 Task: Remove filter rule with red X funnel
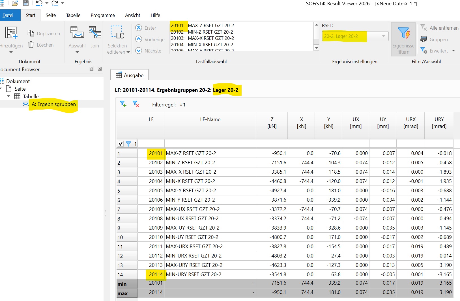coord(136,104)
